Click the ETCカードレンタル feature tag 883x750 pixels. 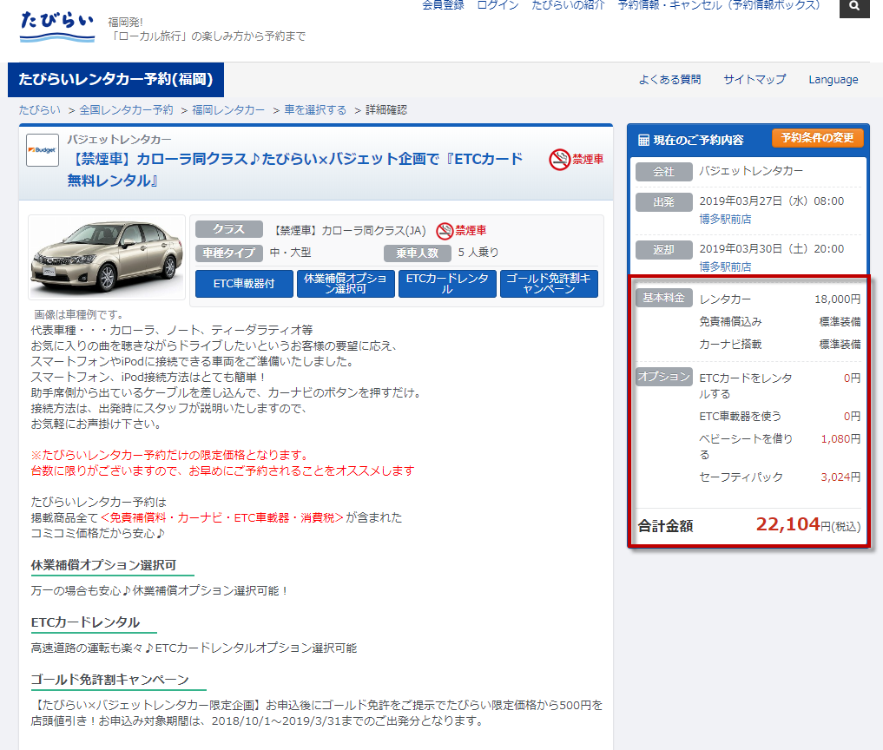(x=447, y=284)
